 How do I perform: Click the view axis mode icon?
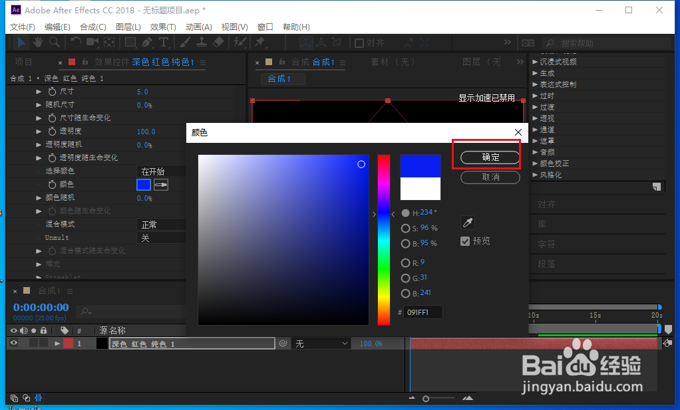(x=337, y=43)
